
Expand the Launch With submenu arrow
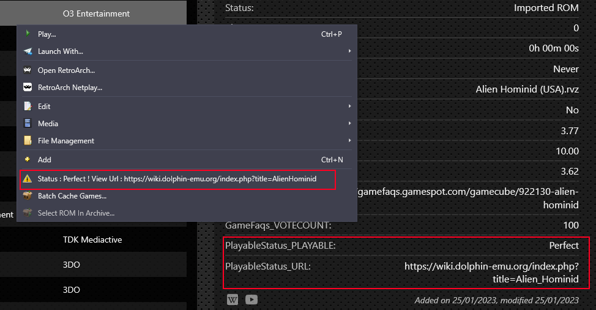coord(349,51)
